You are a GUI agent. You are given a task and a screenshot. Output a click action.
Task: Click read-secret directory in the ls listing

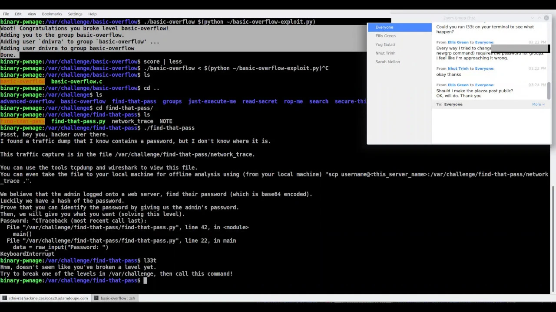(260, 101)
